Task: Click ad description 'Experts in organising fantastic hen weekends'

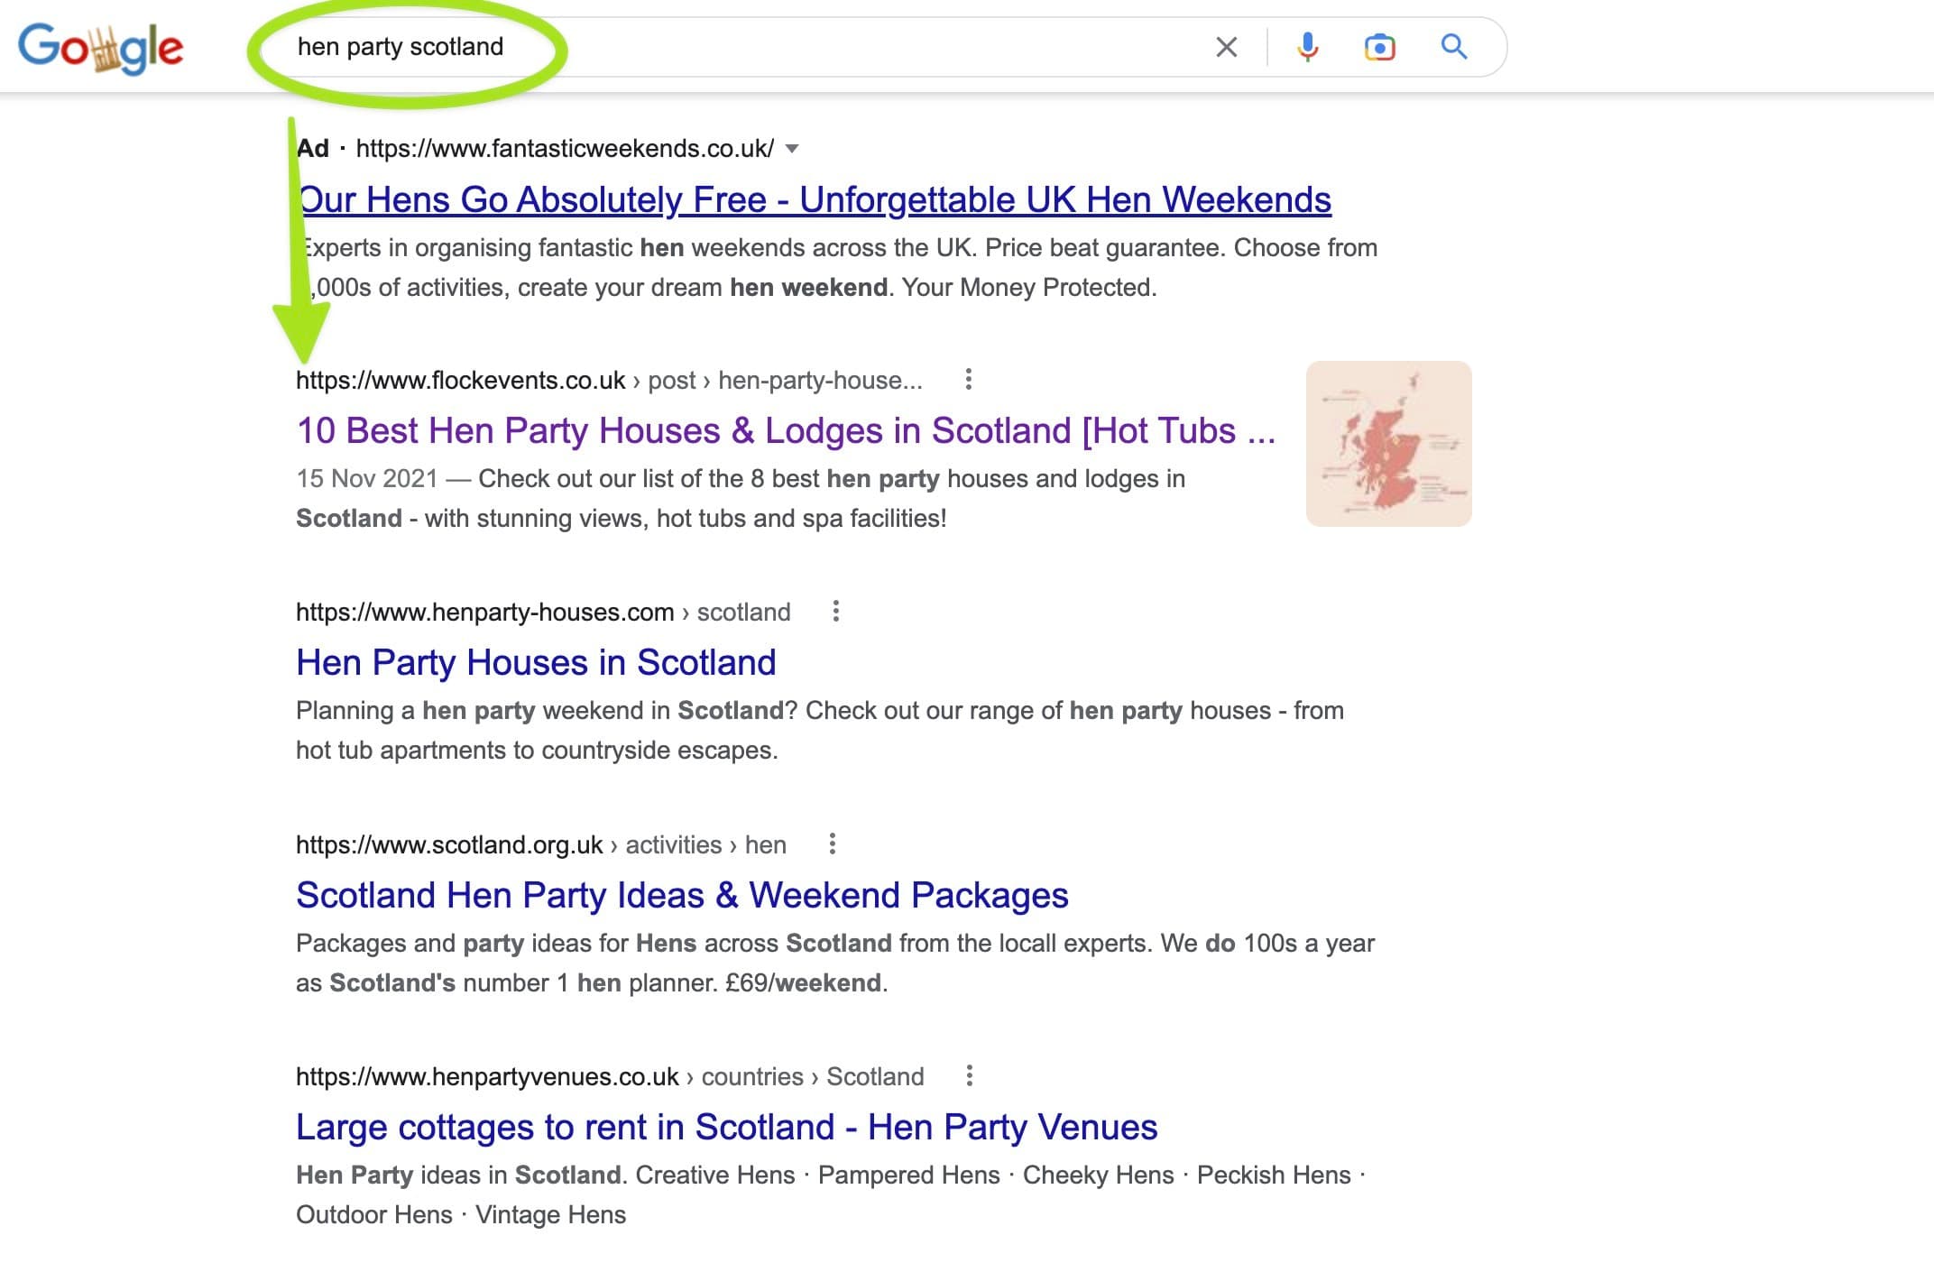Action: [837, 268]
